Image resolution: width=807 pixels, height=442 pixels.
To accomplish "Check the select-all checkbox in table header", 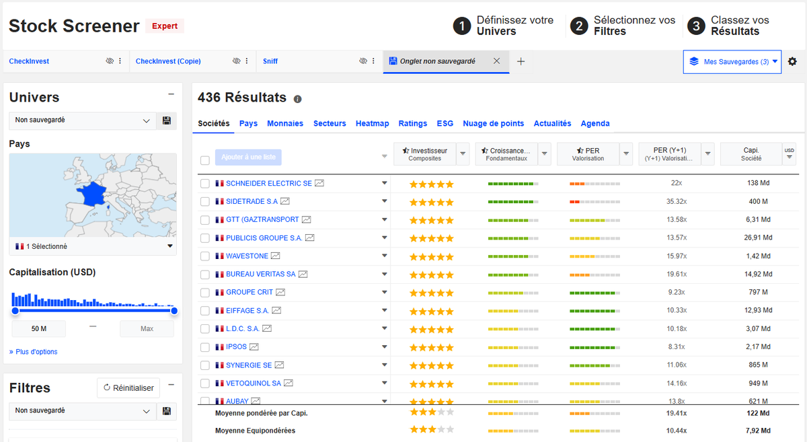I will [x=205, y=160].
